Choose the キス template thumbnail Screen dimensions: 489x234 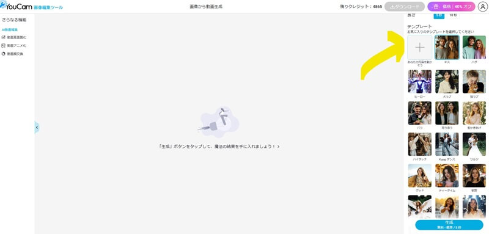click(x=447, y=47)
